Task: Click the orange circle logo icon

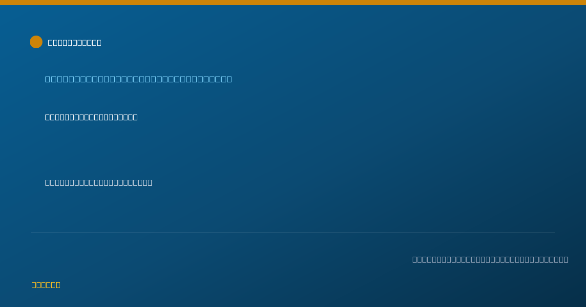Action: [x=36, y=42]
